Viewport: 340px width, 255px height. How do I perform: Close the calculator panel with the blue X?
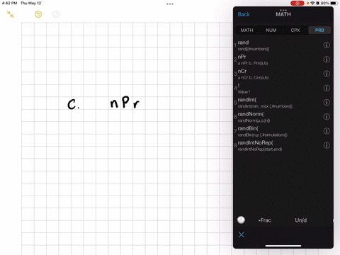pos(242,234)
